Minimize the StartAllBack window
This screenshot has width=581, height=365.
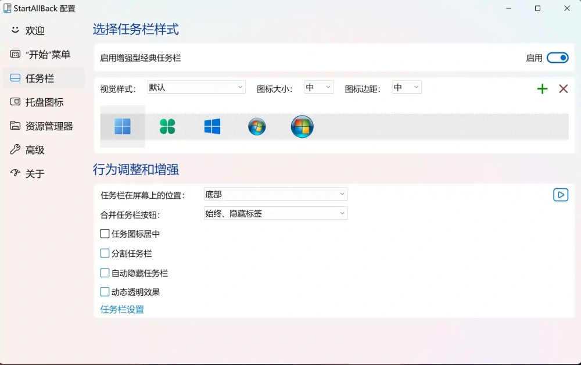tap(509, 8)
